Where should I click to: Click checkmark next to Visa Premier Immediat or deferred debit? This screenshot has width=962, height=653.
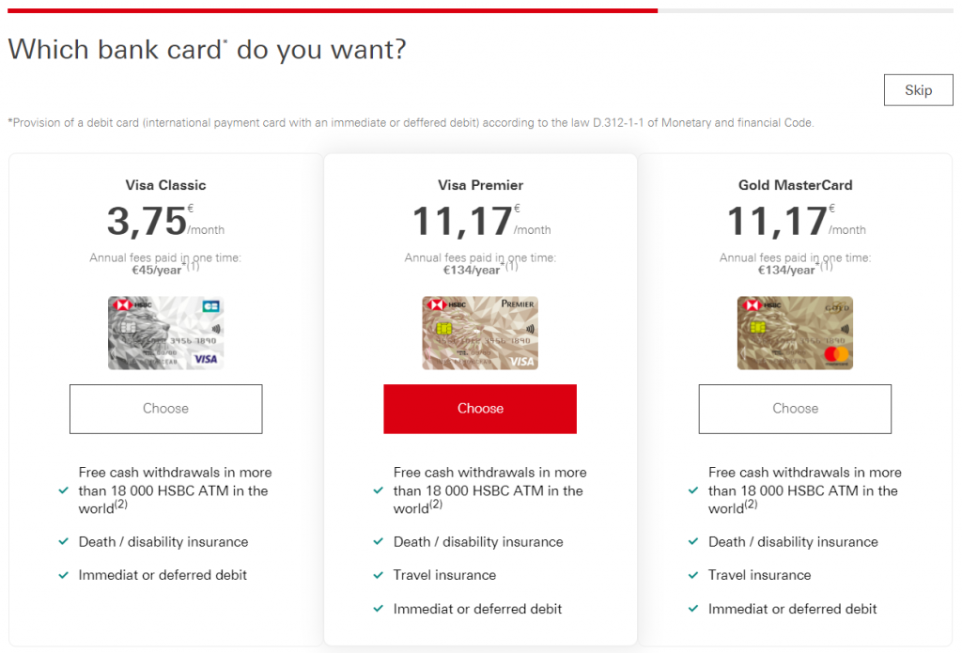click(378, 609)
